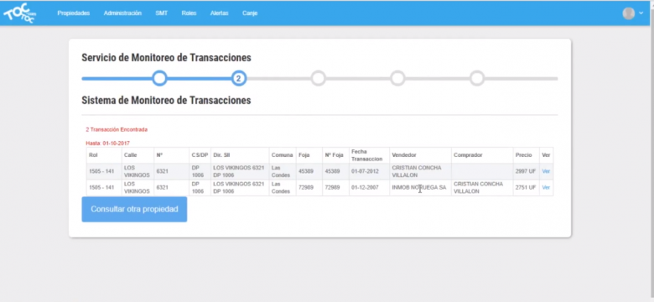
Task: Click the Consultar otra propiedad button
Action: 134,210
